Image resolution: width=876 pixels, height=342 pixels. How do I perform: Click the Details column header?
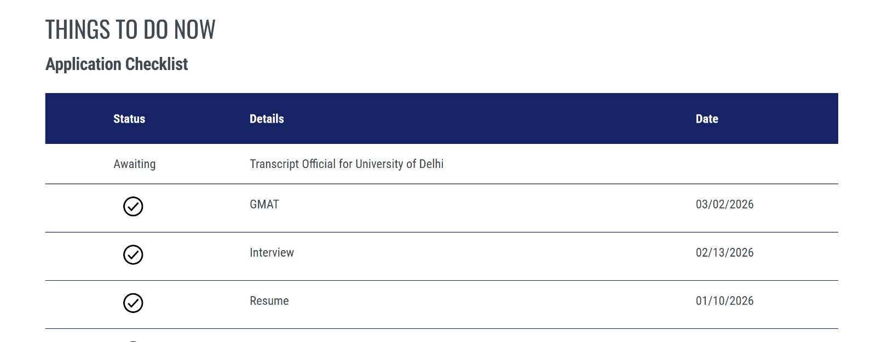click(x=267, y=119)
